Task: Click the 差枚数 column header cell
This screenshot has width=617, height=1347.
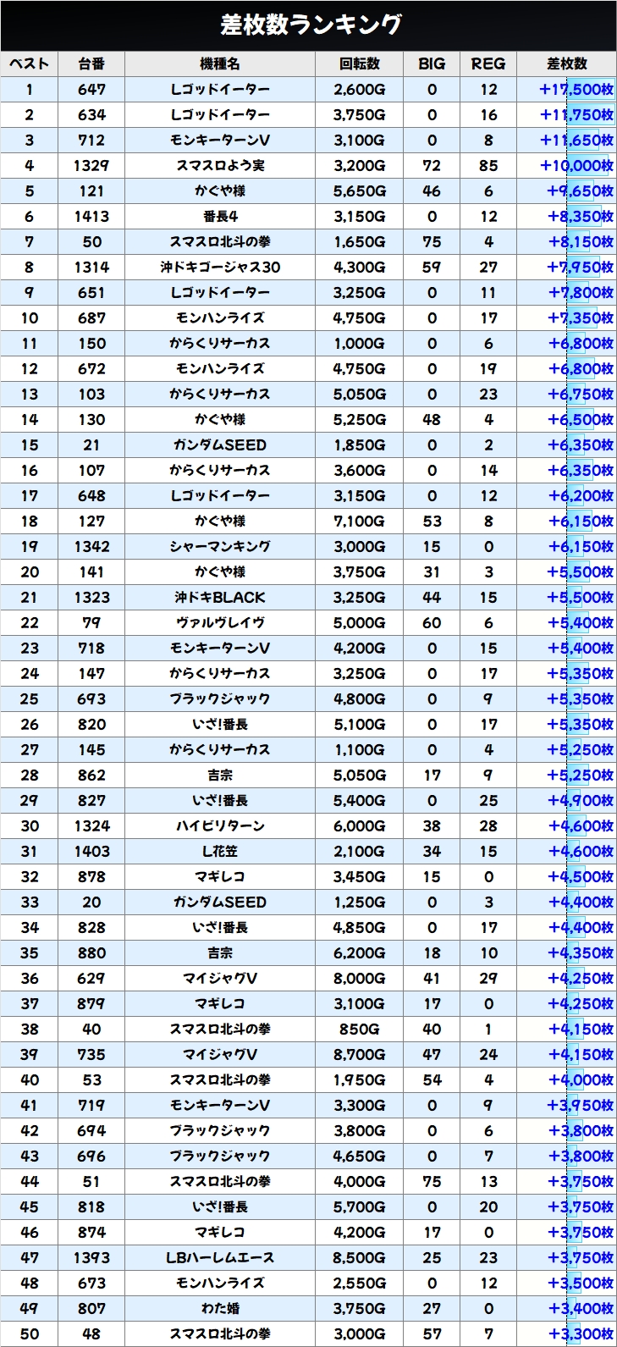Action: 566,63
